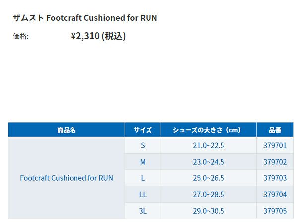
Task: Click the 価格 label
Action: 20,36
